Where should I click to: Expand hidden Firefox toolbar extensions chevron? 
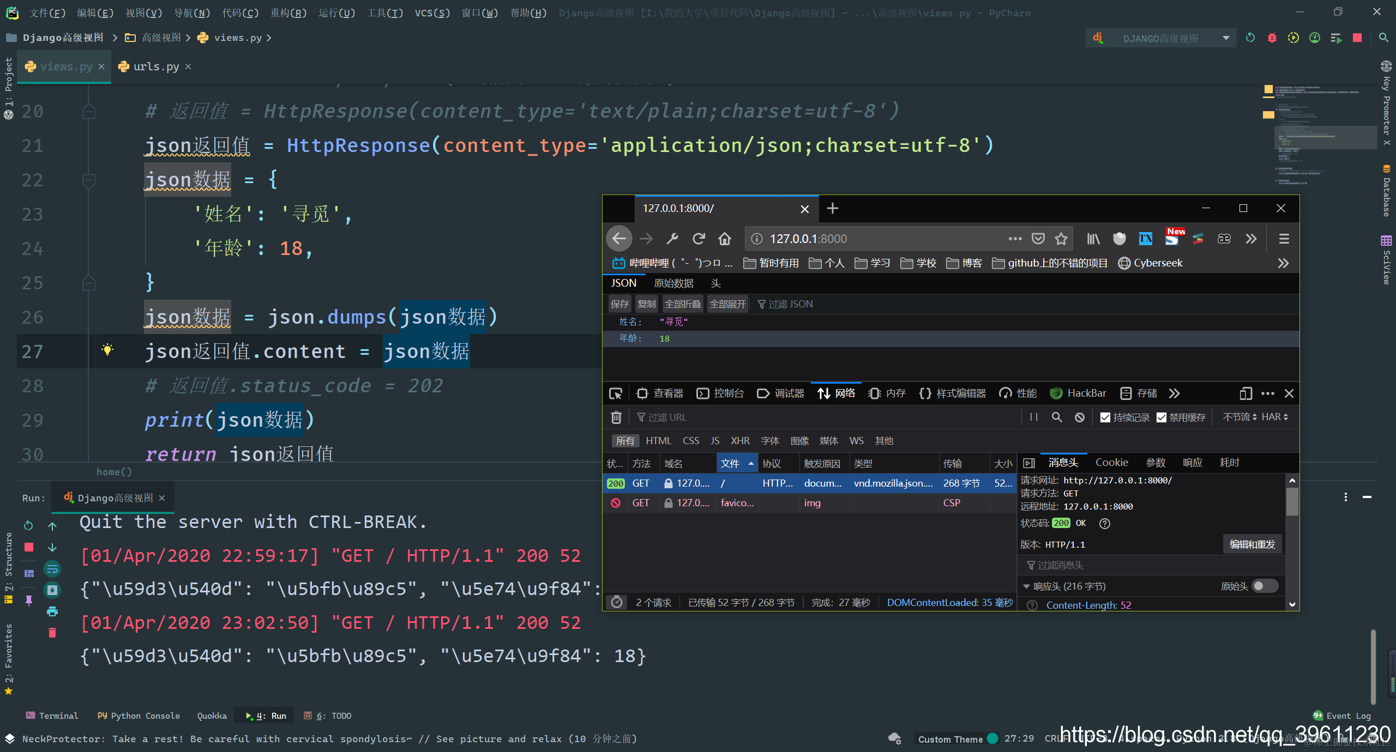[x=1251, y=239]
